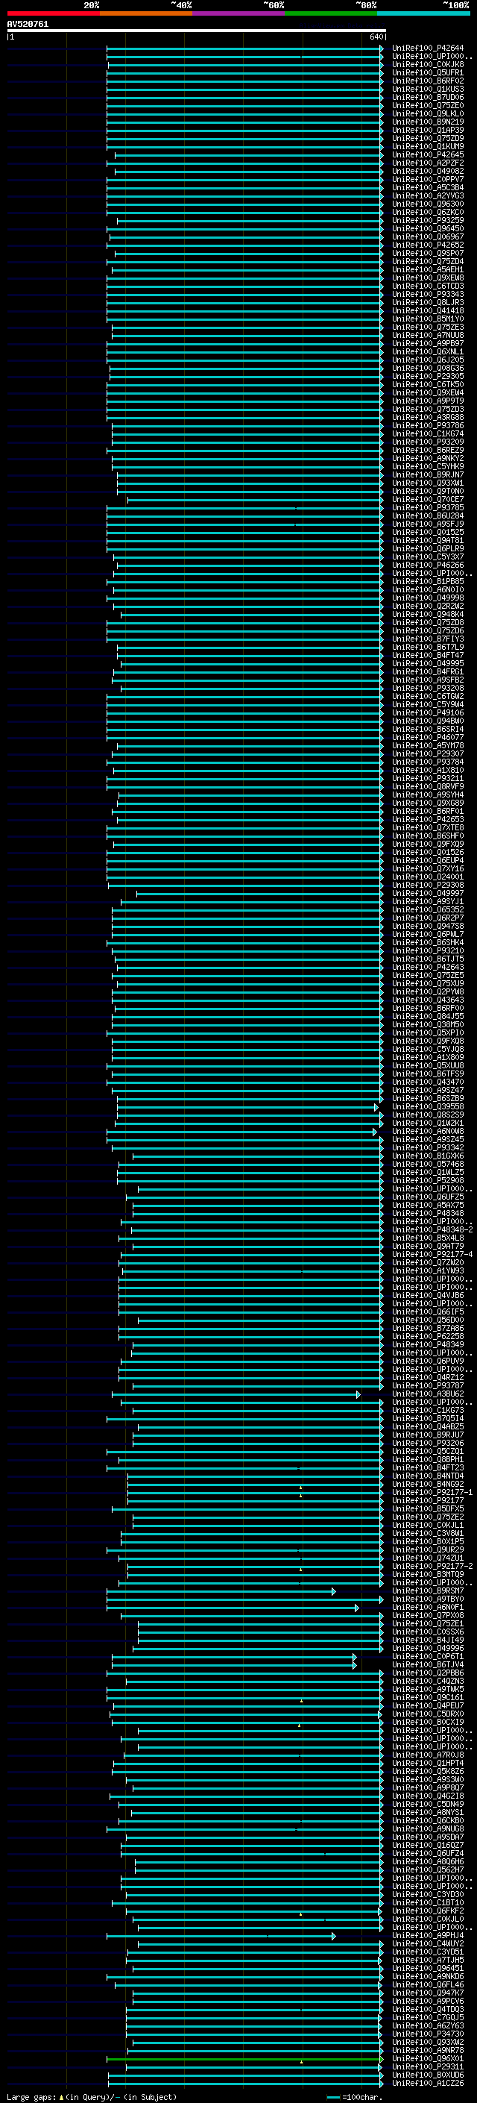
Task: Open hit UniRef100_B7UD06
Action: pos(428,97)
